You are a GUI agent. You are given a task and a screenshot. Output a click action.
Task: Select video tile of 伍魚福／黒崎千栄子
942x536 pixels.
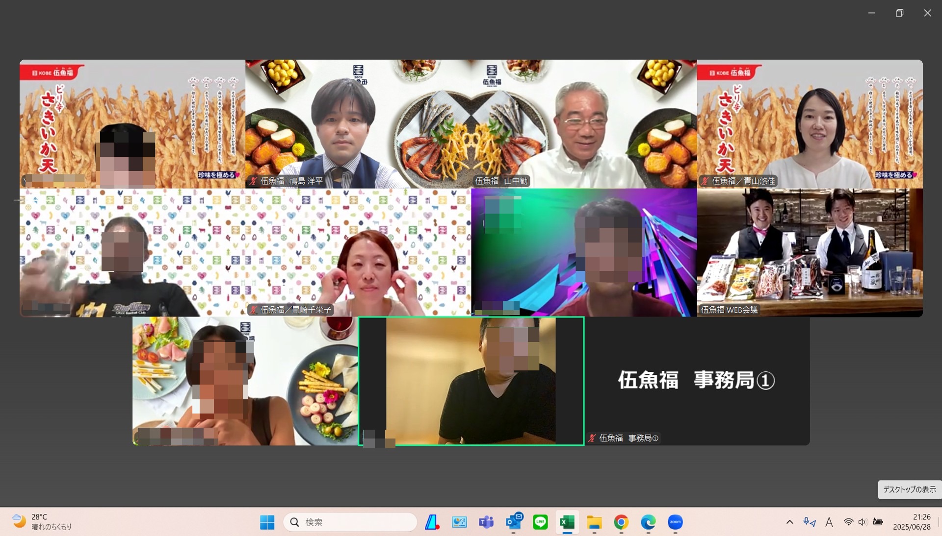pyautogui.click(x=358, y=253)
